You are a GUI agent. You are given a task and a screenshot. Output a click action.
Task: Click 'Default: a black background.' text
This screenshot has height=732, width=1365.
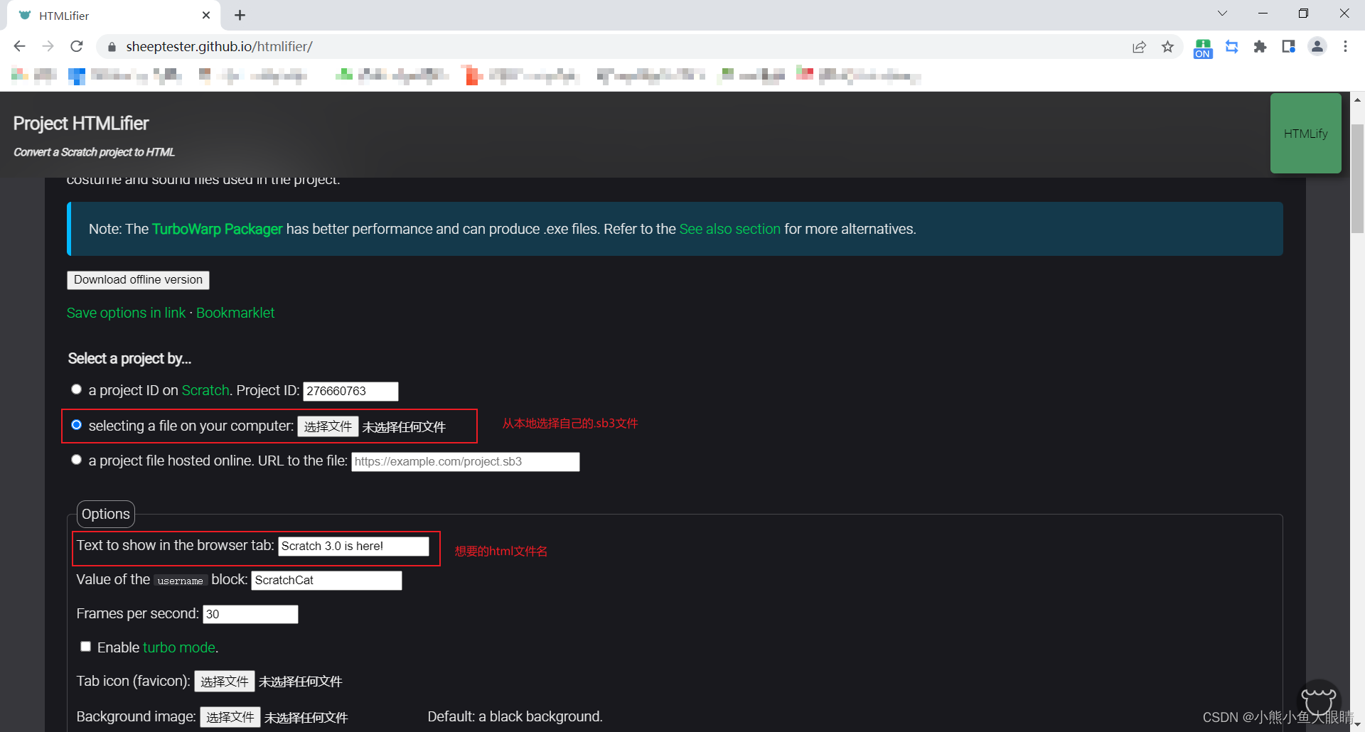click(515, 716)
